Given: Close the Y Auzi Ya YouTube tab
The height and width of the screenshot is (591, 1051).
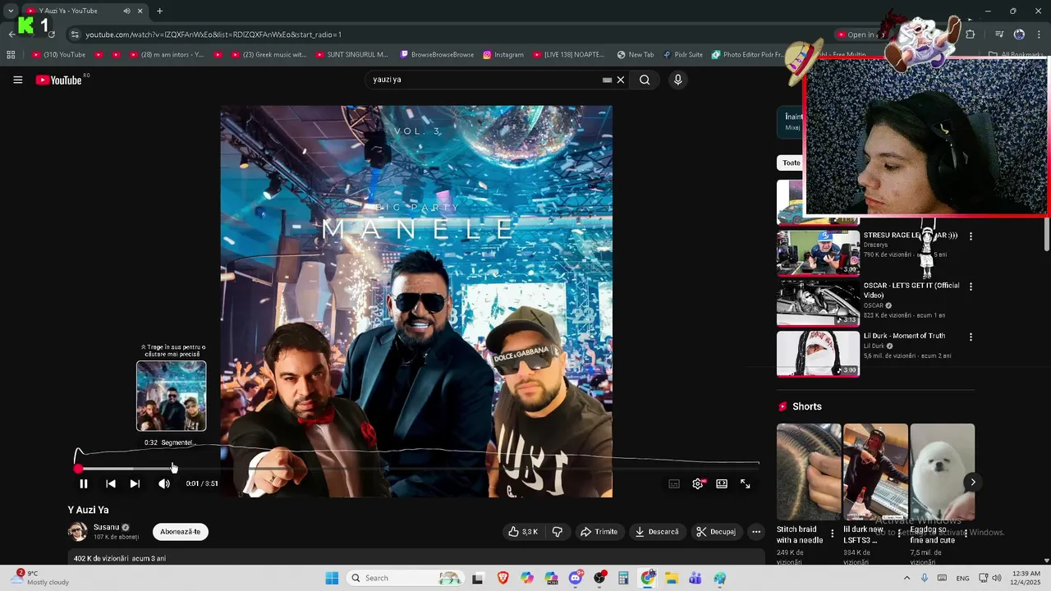Looking at the screenshot, I should click(x=140, y=11).
